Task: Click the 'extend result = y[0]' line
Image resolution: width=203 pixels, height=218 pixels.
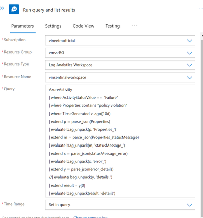Action: pos(67,185)
